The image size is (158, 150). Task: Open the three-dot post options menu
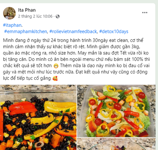[145, 13]
